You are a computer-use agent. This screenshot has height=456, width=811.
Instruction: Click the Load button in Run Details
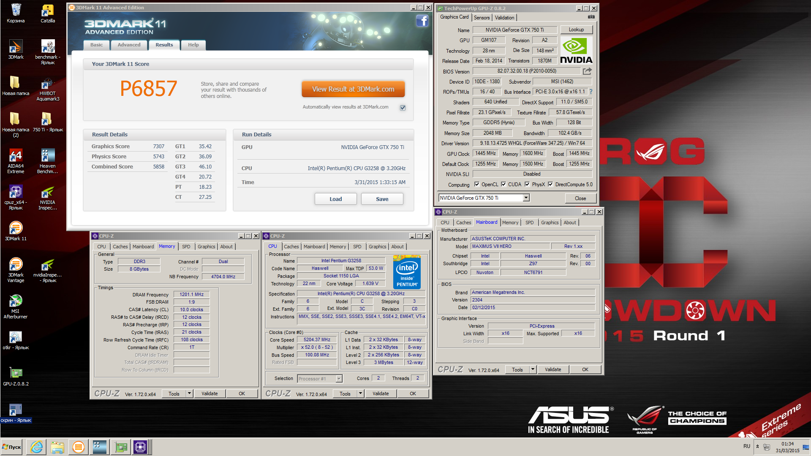(336, 199)
